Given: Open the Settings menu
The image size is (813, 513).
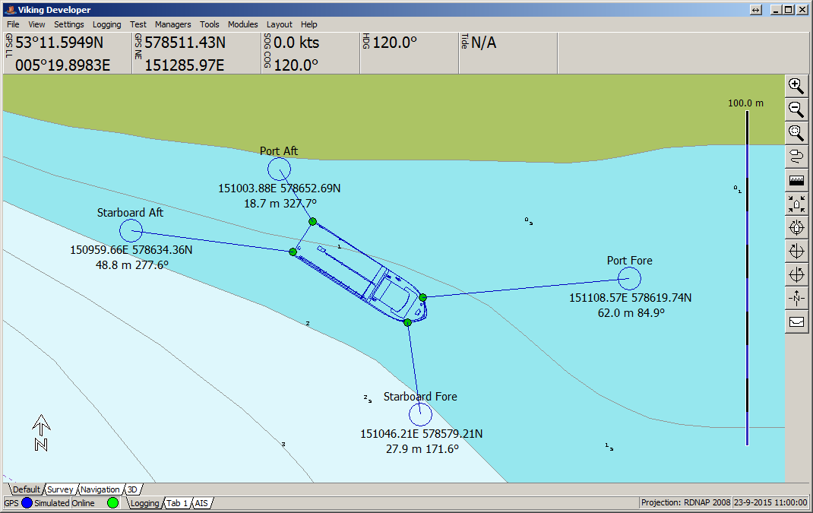Looking at the screenshot, I should pos(69,24).
